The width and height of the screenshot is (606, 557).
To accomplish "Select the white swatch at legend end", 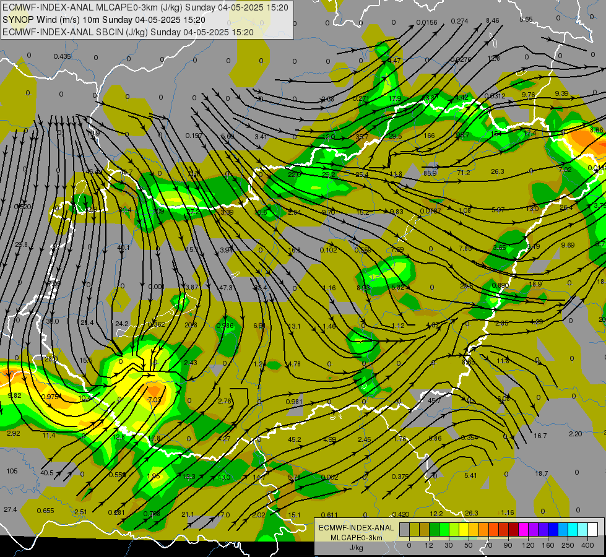I will (x=592, y=529).
